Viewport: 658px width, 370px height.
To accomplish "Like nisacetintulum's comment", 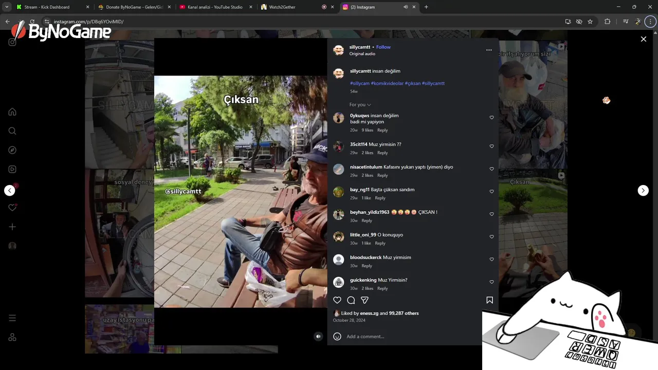I will coord(491,169).
